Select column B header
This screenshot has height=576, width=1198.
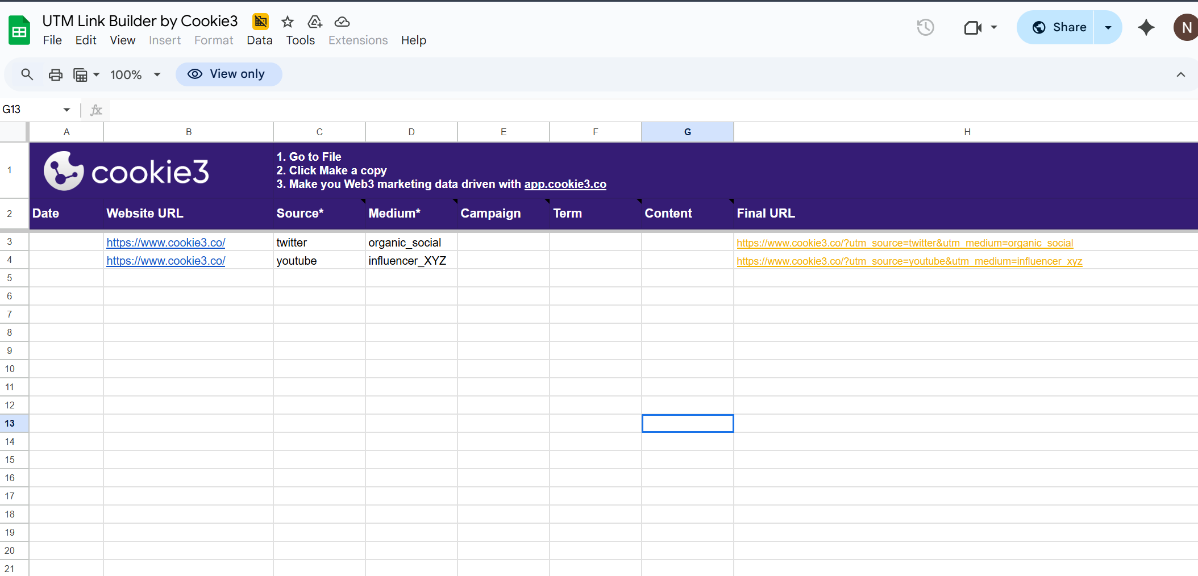(189, 132)
